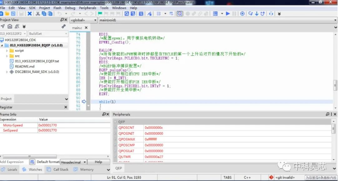Click the Peripherals list vertical scrollbar
Viewport: 339px width, 181px height.
coord(334,129)
